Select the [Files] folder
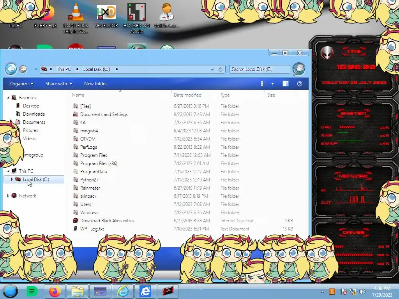Viewport: 399px width, 299px height. pos(85,106)
